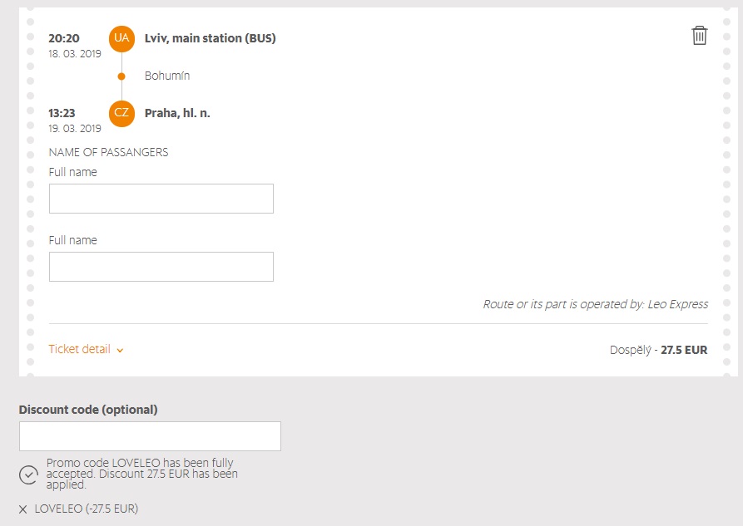743x526 pixels.
Task: Select the Lviv, main station (BUS) label
Action: click(210, 38)
